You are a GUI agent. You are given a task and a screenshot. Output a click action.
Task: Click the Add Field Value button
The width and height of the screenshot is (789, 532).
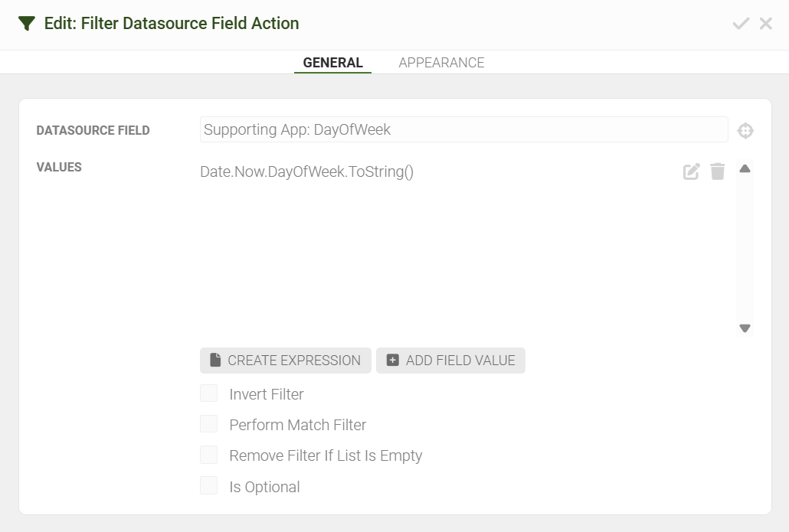450,361
